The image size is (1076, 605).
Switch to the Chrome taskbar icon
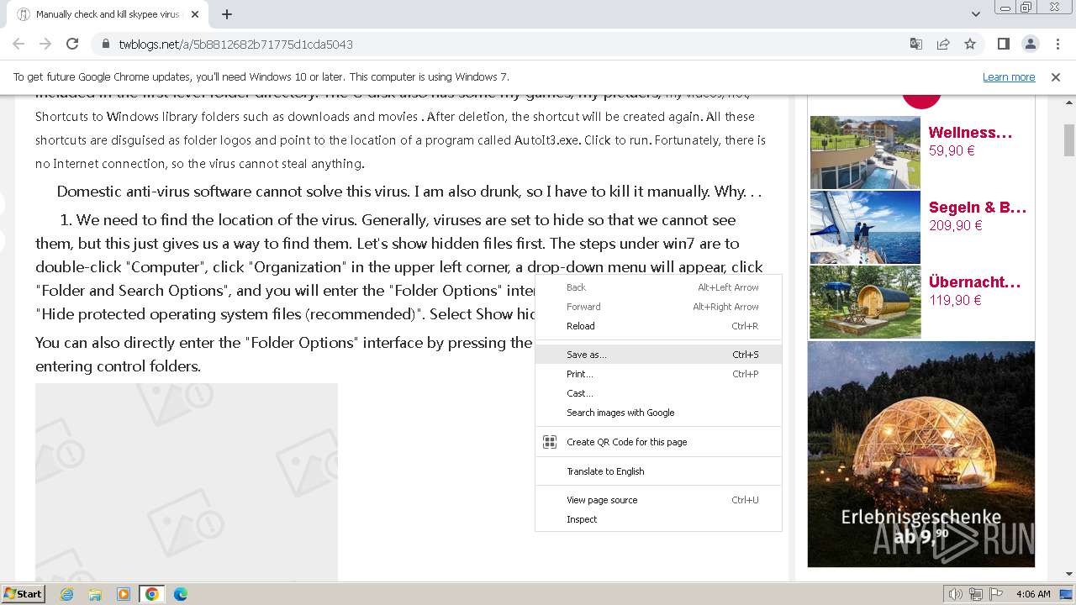coord(152,594)
